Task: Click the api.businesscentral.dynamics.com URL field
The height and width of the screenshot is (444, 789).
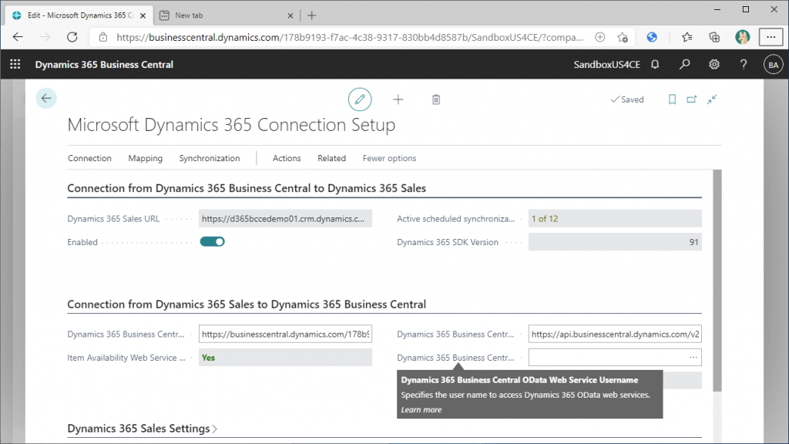Action: (x=615, y=335)
